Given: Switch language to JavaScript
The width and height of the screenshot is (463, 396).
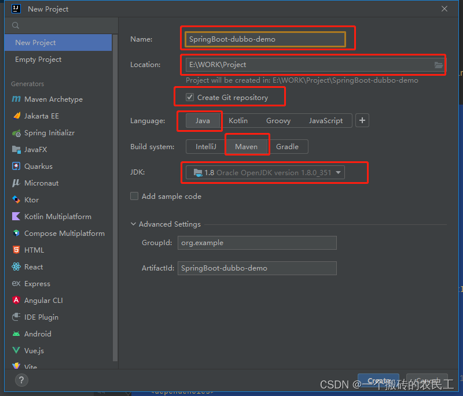Looking at the screenshot, I should click(x=326, y=121).
